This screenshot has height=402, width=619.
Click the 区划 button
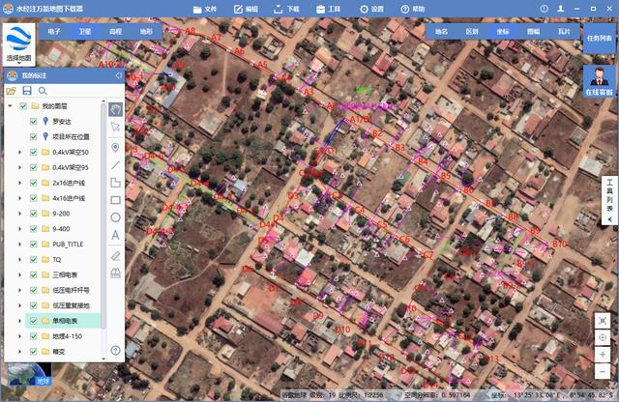(472, 31)
